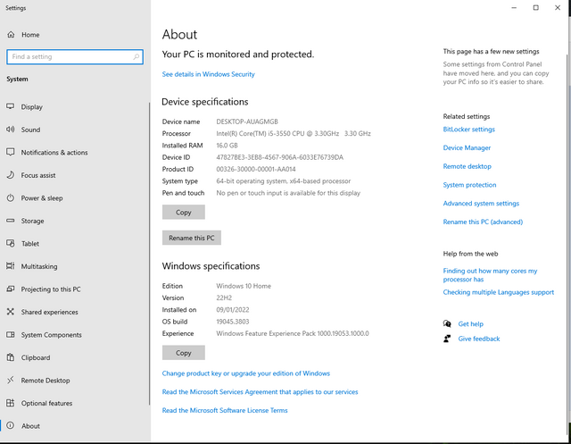The width and height of the screenshot is (571, 444).
Task: Click the Multitasking icon
Action: pos(11,266)
